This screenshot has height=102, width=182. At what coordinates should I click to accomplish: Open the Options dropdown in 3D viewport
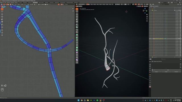(146, 6)
